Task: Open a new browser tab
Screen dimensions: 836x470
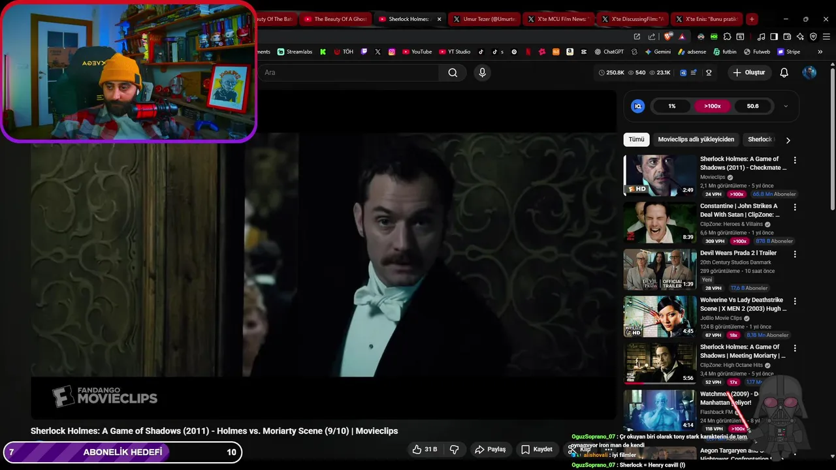Action: (752, 19)
